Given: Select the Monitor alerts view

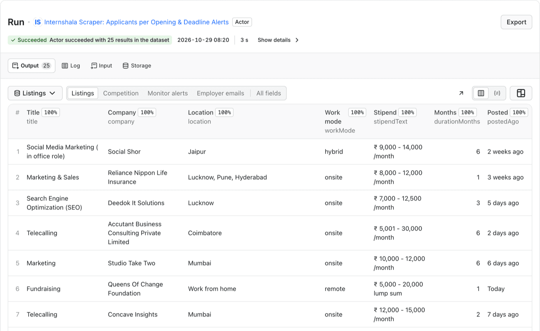Looking at the screenshot, I should (168, 93).
